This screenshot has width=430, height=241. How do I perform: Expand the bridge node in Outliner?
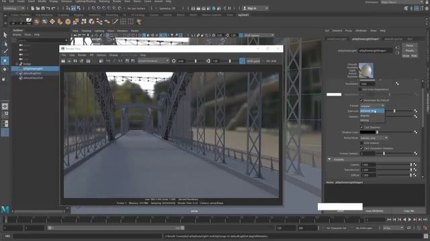coord(17,64)
